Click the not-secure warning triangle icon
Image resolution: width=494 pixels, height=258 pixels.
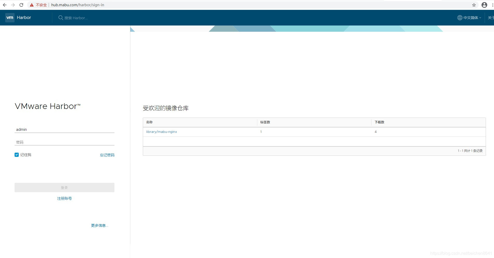[x=32, y=5]
